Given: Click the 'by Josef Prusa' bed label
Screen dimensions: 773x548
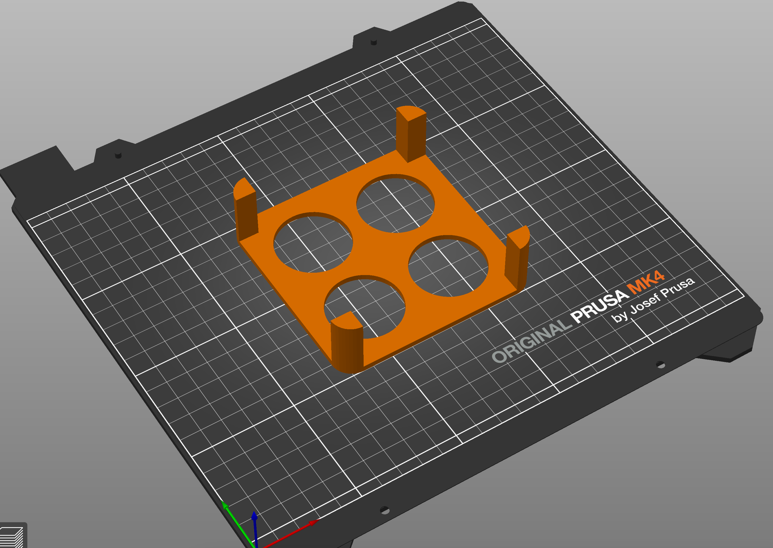Looking at the screenshot, I should (x=653, y=300).
